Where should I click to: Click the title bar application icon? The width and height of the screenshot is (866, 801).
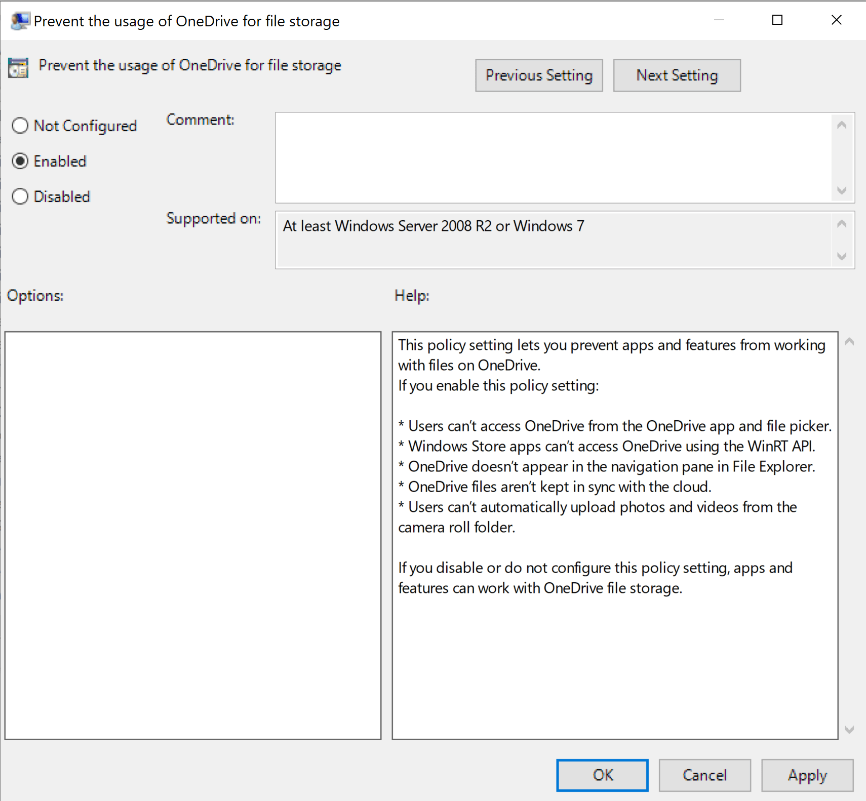(x=20, y=21)
